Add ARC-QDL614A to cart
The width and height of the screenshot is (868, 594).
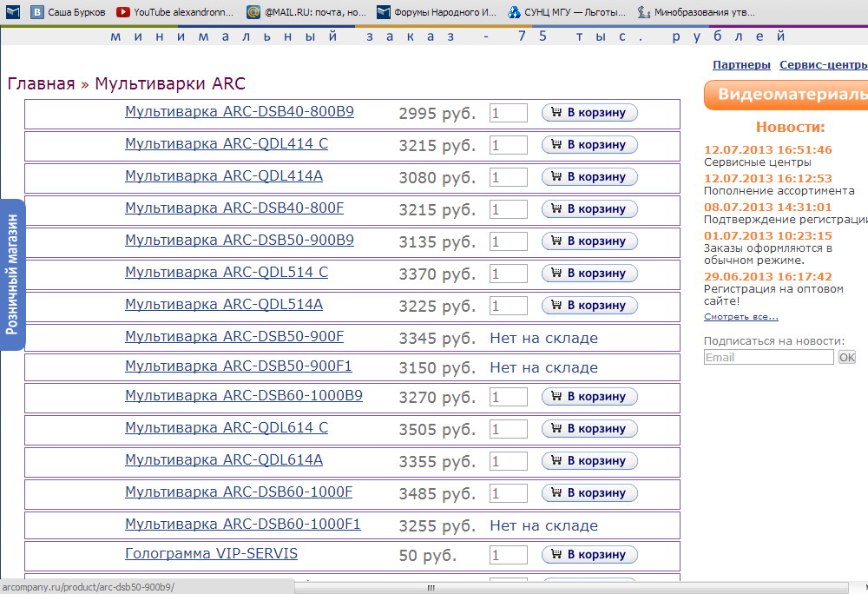click(x=589, y=460)
